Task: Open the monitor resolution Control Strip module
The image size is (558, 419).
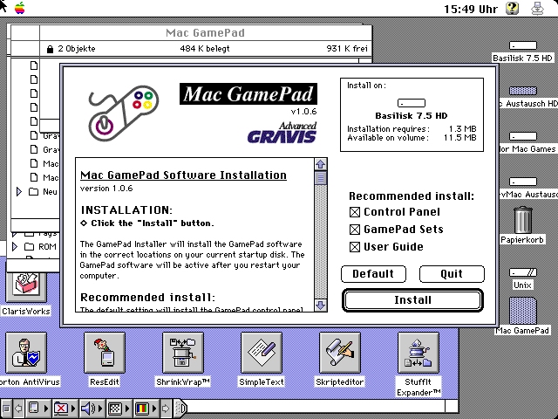Action: point(119,409)
